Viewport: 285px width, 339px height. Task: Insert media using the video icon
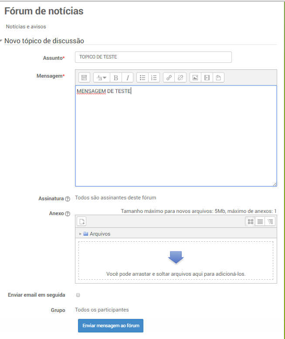point(207,78)
